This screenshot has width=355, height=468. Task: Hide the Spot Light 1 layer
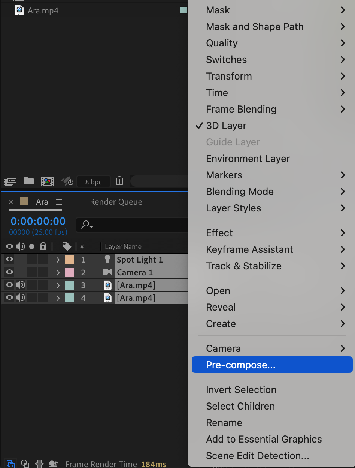[9, 259]
